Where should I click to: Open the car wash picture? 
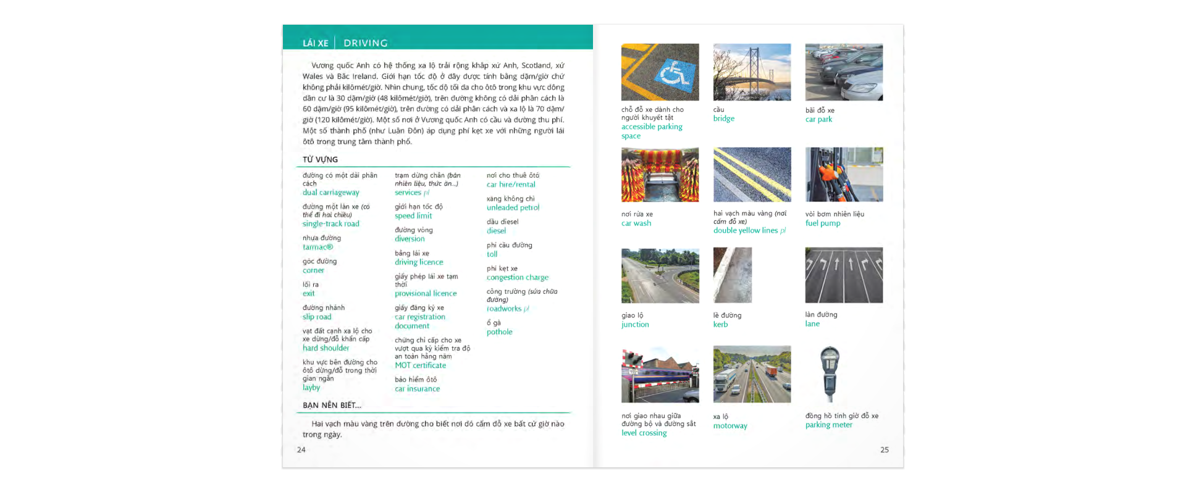tap(660, 175)
